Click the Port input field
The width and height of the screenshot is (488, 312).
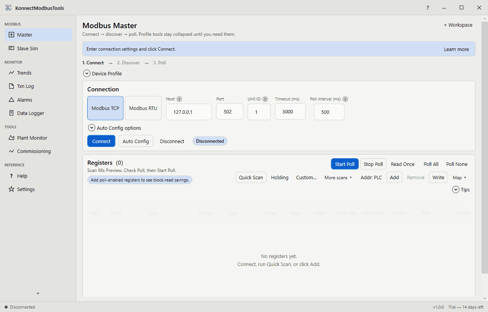[230, 111]
